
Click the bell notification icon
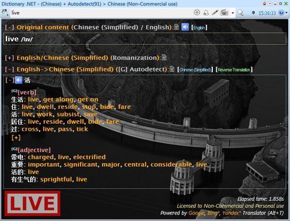tap(206, 13)
